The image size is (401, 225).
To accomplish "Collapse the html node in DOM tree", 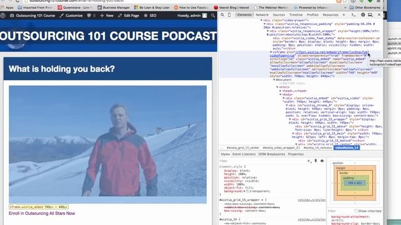I will (277, 87).
